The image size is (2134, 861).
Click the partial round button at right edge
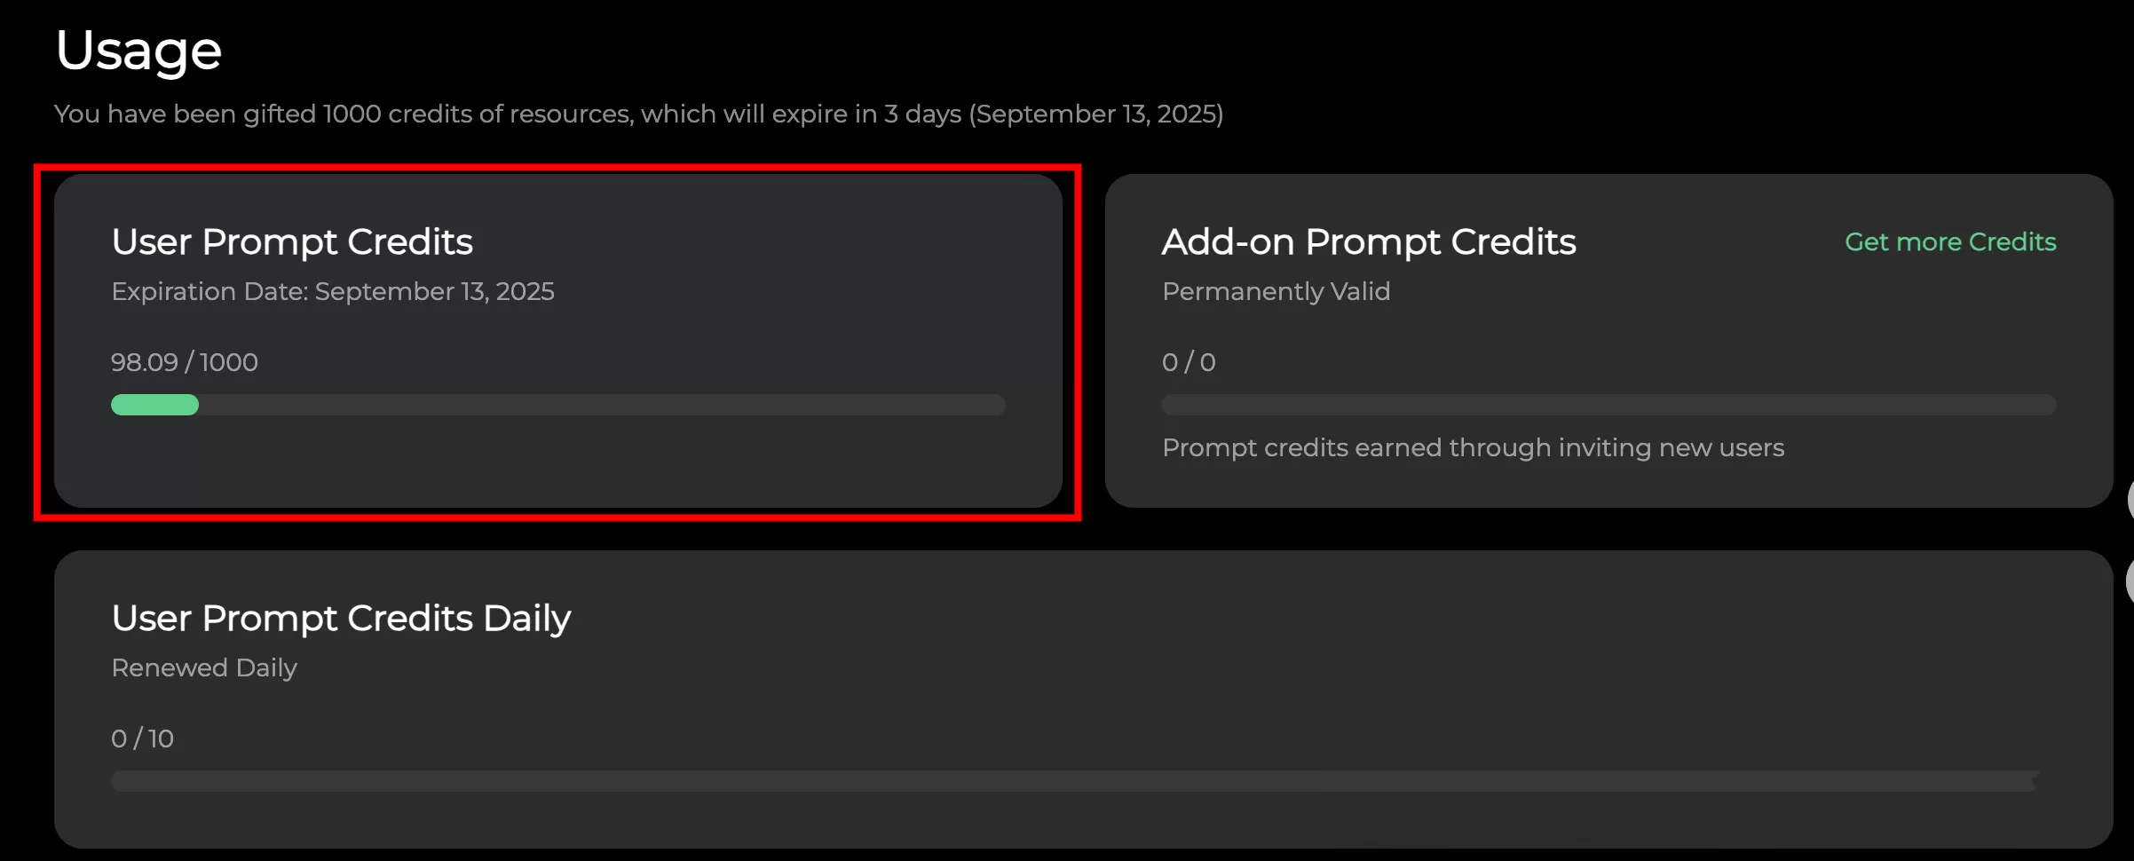tap(2130, 500)
